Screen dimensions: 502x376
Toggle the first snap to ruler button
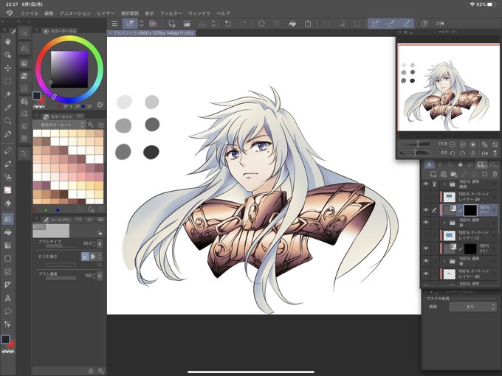click(376, 24)
